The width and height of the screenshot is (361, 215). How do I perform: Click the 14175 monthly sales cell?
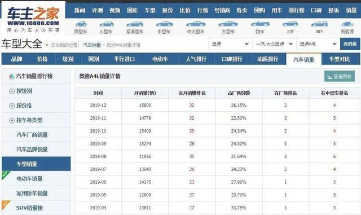[145, 182]
